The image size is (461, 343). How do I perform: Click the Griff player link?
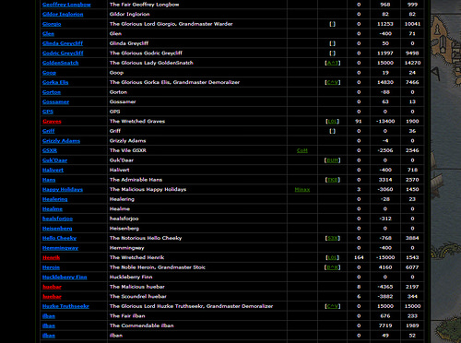[x=49, y=131]
